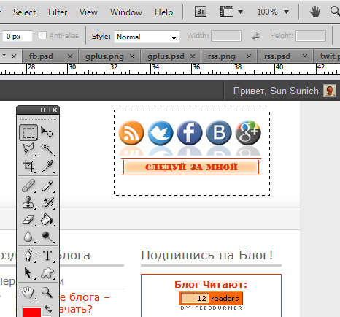Viewport: 340px width, 317px height.
Task: Select the Hand tool in tools panel
Action: 28,292
